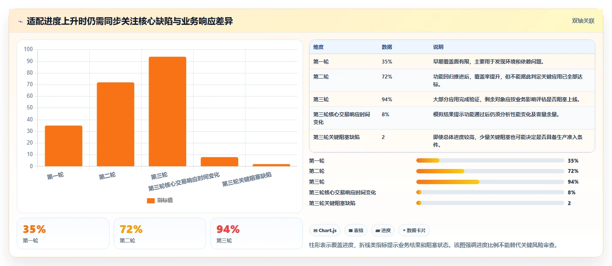Click the 表格 tag chip
The width and height of the screenshot is (612, 266).
tap(356, 230)
